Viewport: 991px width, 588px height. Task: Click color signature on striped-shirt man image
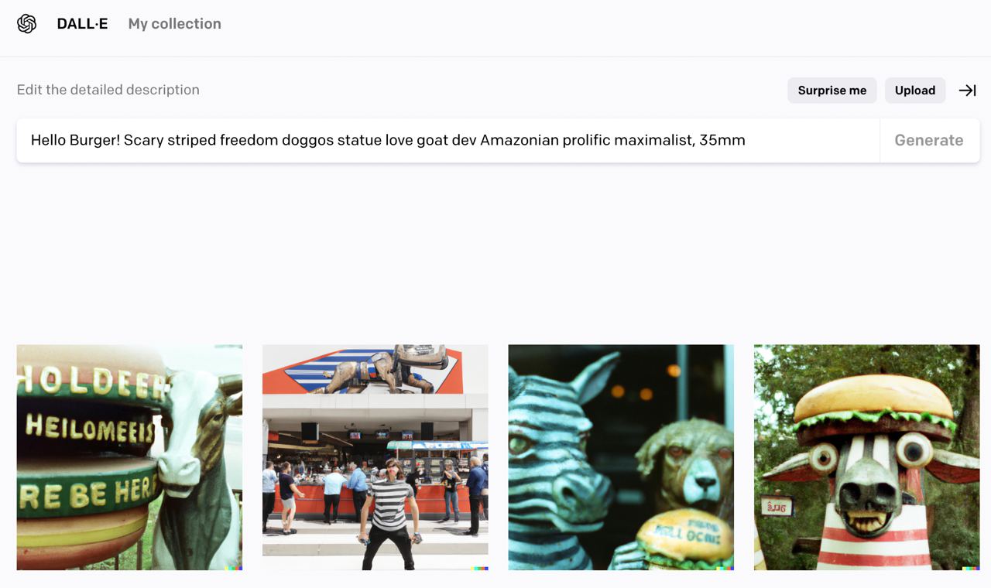click(479, 569)
